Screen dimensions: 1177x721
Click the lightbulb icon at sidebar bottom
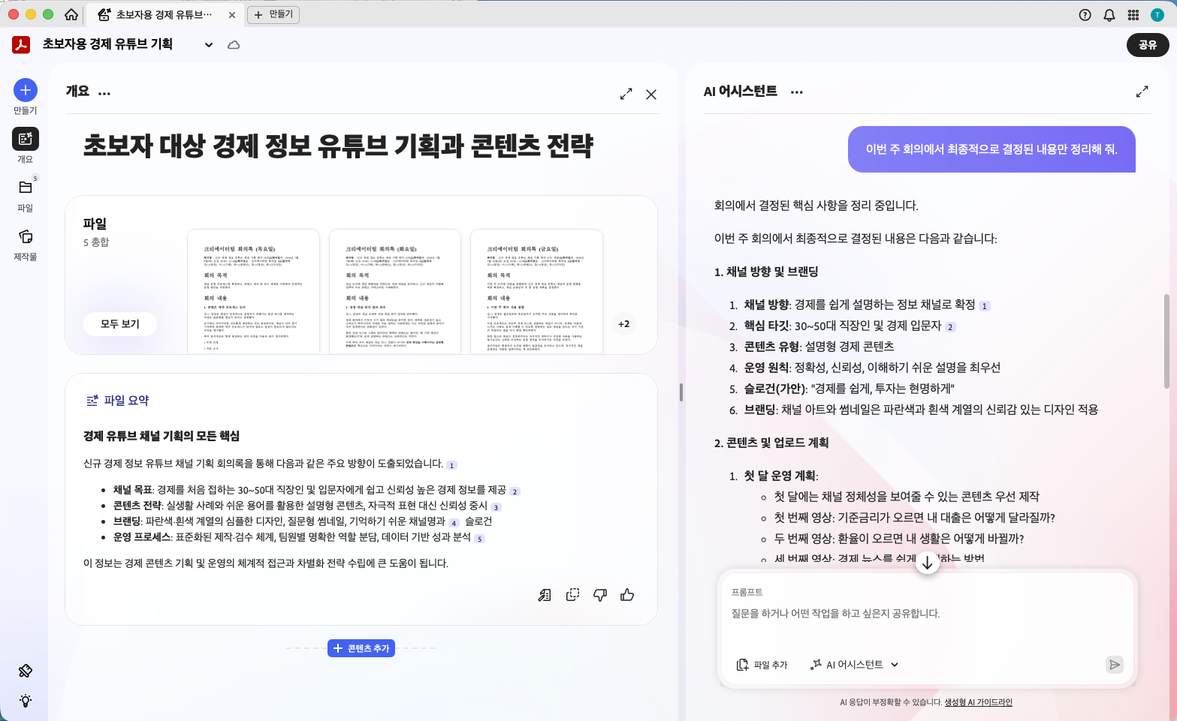tap(26, 701)
